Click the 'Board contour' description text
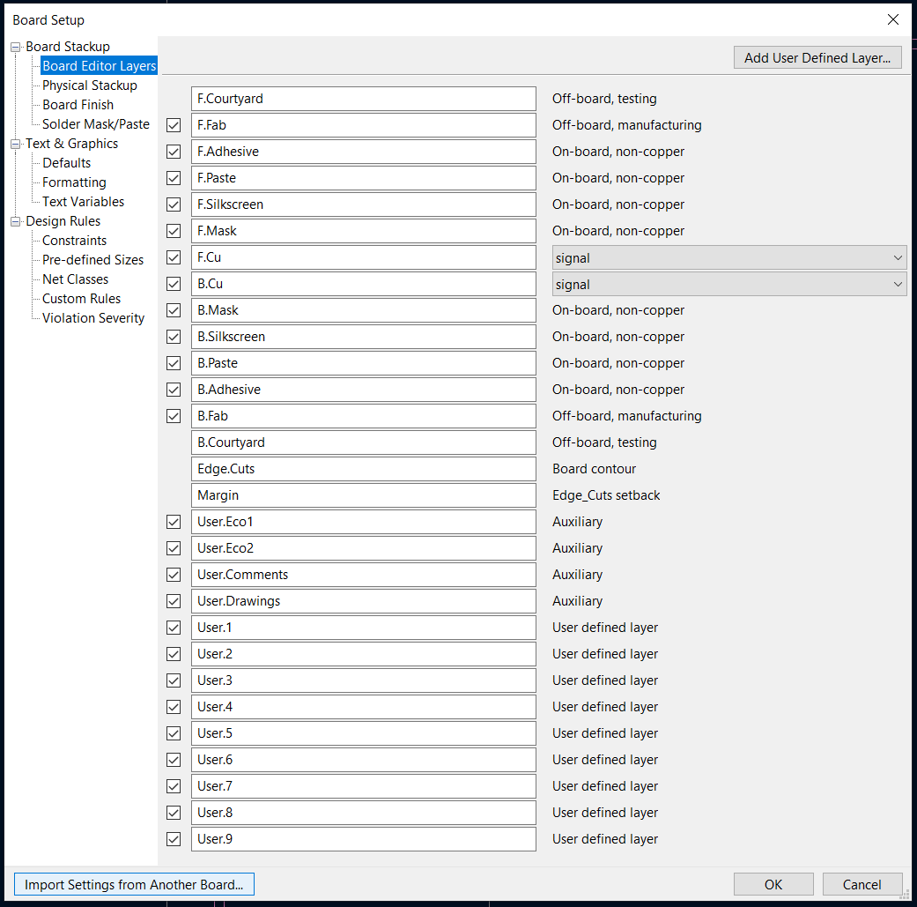 pyautogui.click(x=595, y=469)
